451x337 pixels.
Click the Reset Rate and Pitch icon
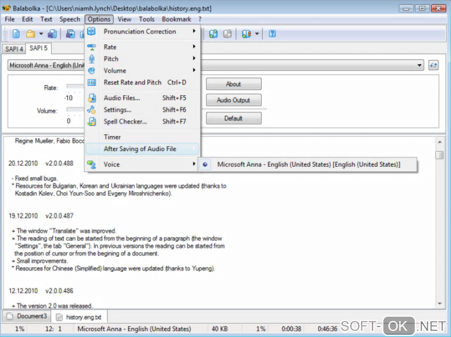click(x=92, y=82)
